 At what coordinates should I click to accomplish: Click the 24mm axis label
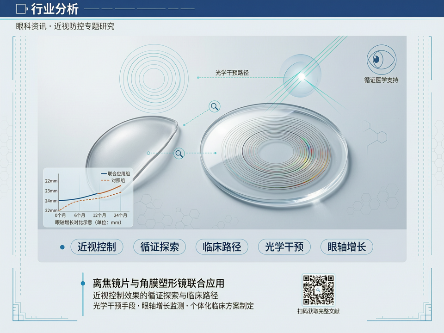point(51,201)
